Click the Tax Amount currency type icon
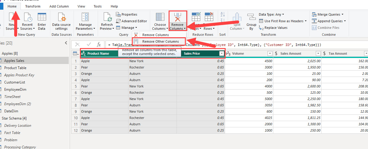Viewport: 368px width, 149px height. (x=325, y=53)
